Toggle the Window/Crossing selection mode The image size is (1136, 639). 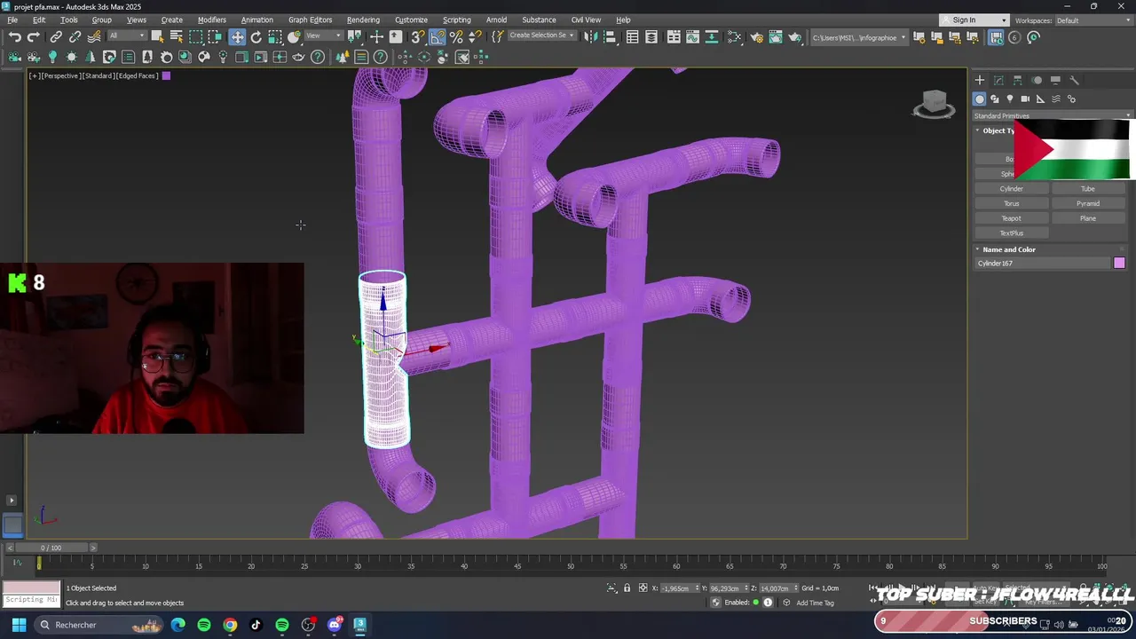click(215, 37)
